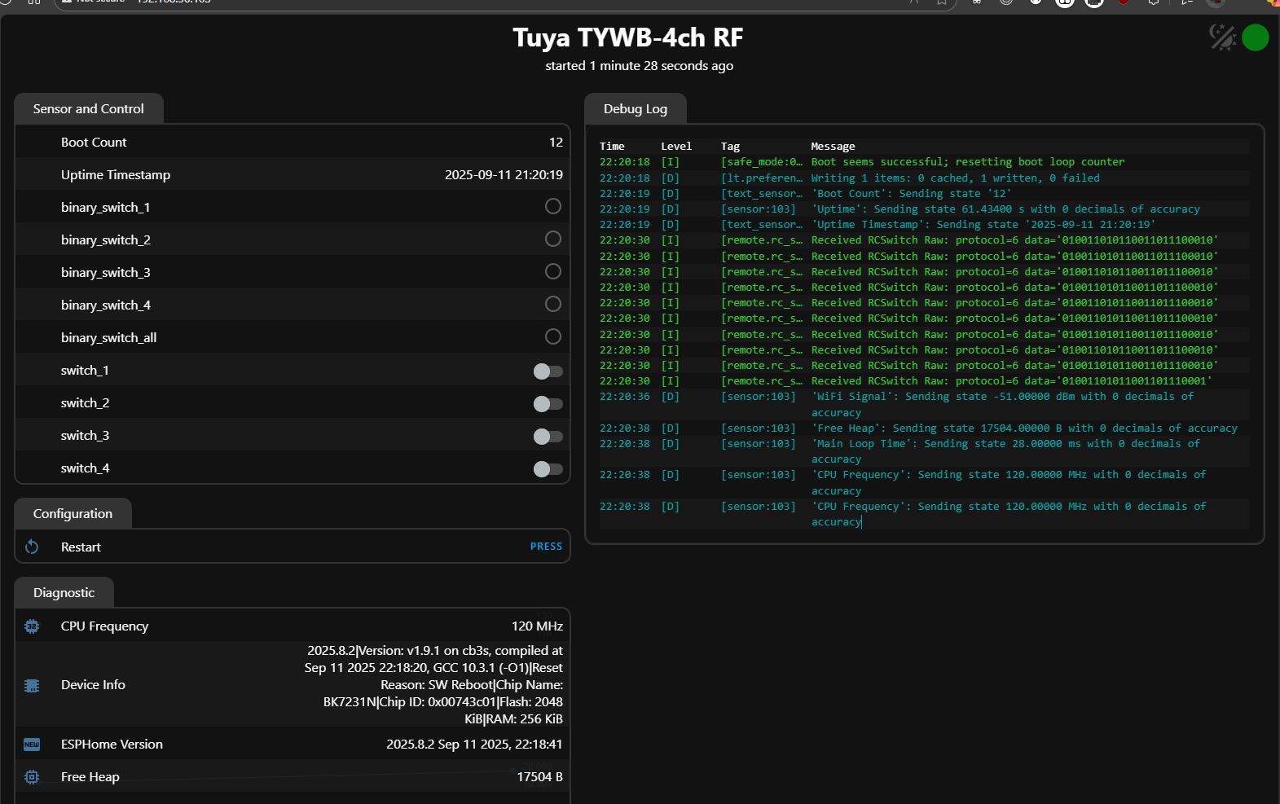Click the ESPHome Version NEW icon

(32, 745)
